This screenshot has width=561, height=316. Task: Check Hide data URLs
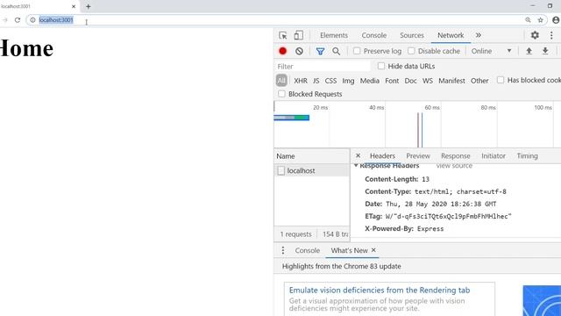[x=381, y=66]
